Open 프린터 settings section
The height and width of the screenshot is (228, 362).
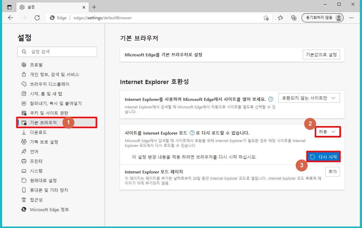coord(57,161)
